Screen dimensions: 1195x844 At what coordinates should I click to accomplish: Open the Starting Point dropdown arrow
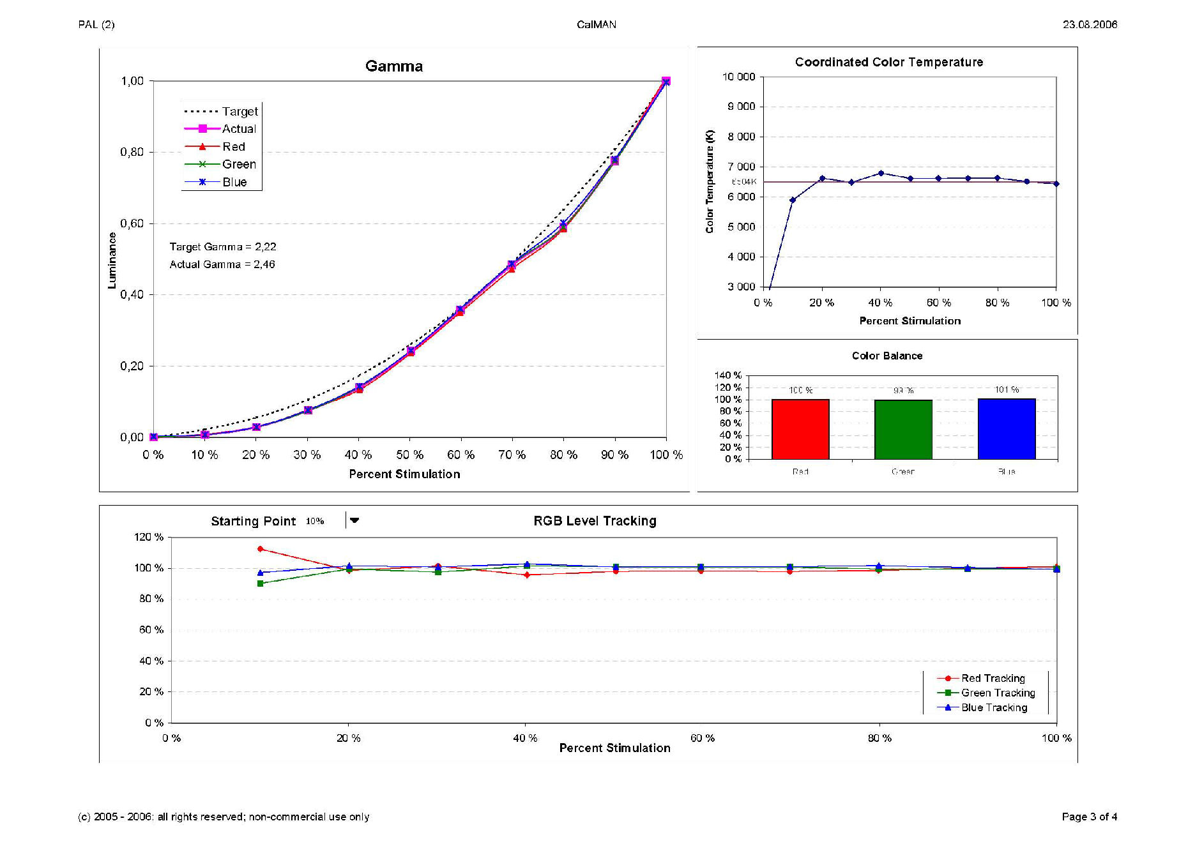[354, 520]
